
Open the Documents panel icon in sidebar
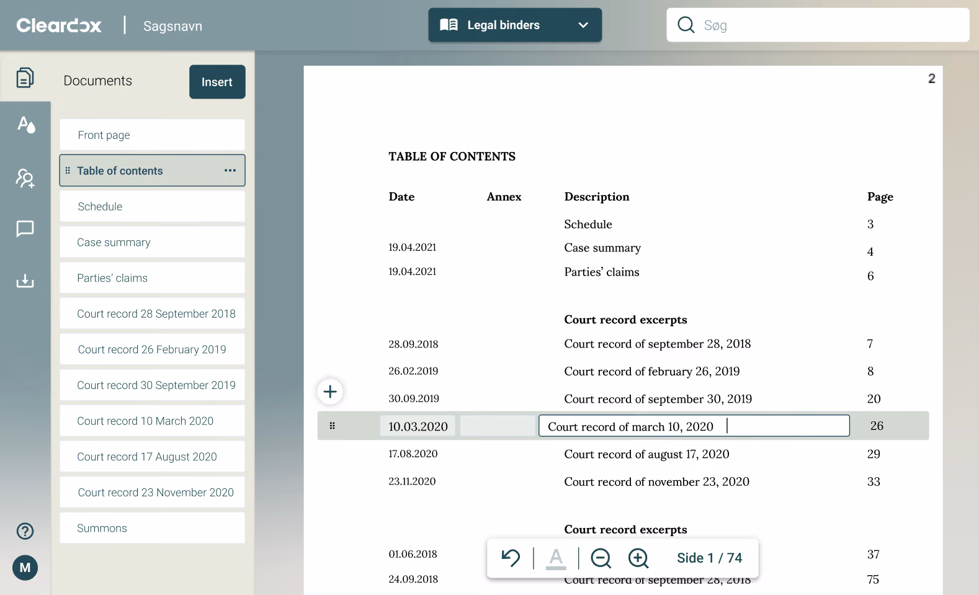point(25,78)
